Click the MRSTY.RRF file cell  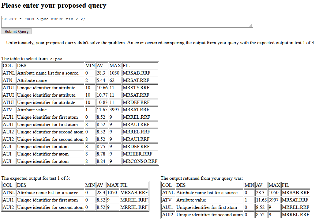[x=140, y=88]
